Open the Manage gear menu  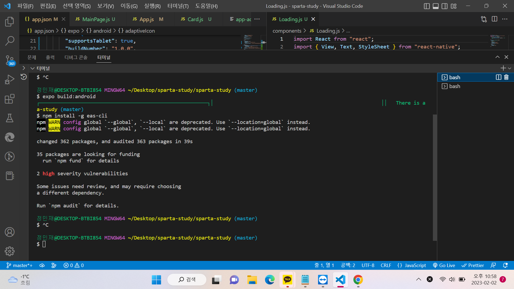(10, 251)
